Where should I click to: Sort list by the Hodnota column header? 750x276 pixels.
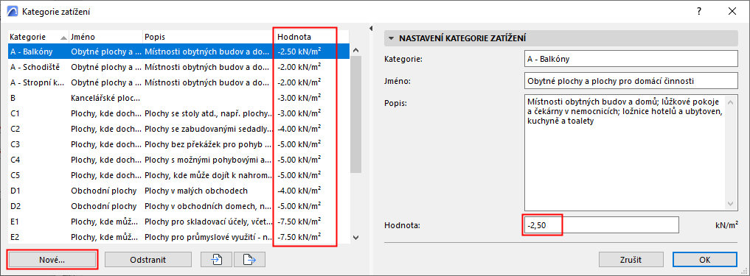[312, 37]
